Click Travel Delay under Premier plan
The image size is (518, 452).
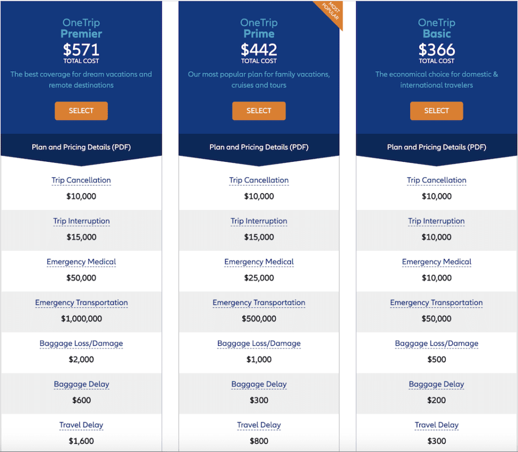click(x=81, y=425)
